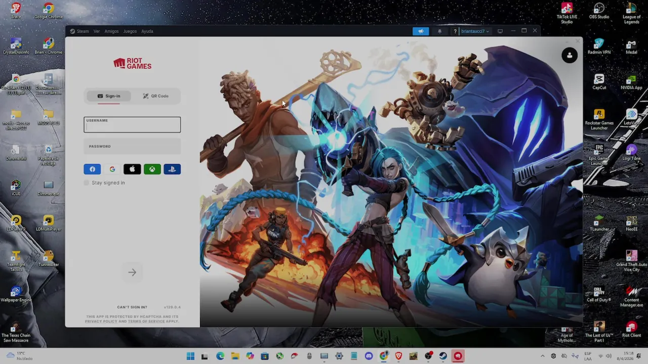Click Steam Big Picture monitor icon
The width and height of the screenshot is (648, 364).
click(x=500, y=31)
